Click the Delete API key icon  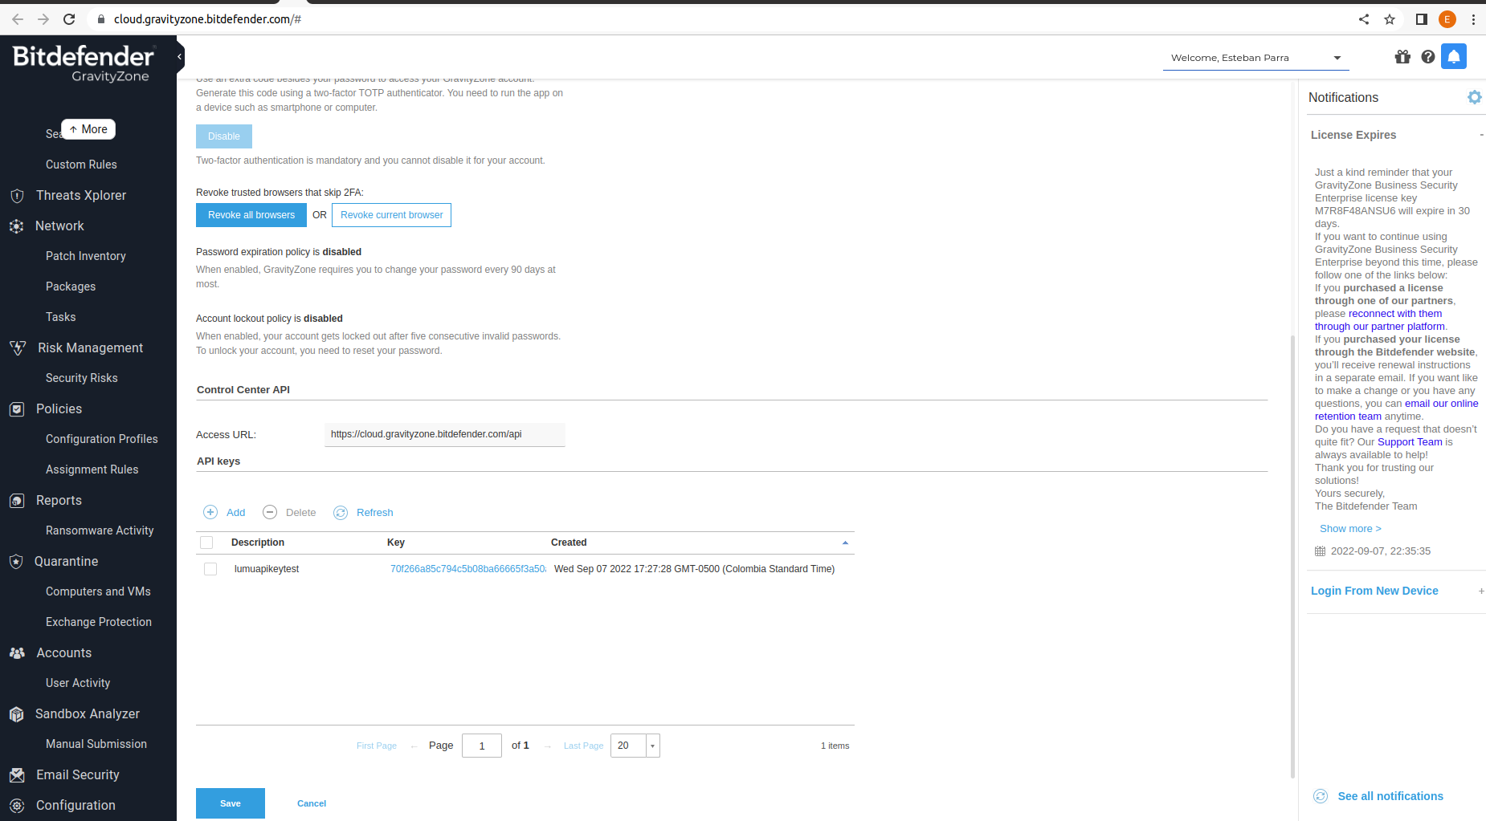[x=270, y=512]
